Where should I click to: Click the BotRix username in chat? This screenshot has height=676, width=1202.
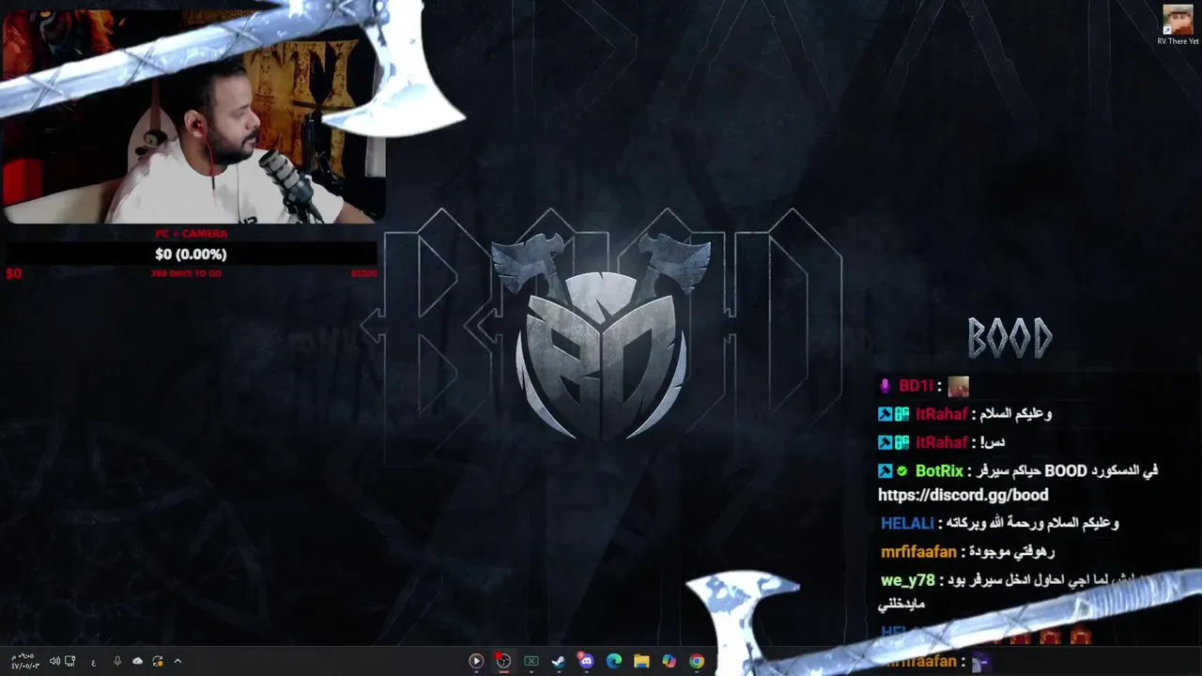click(x=939, y=471)
